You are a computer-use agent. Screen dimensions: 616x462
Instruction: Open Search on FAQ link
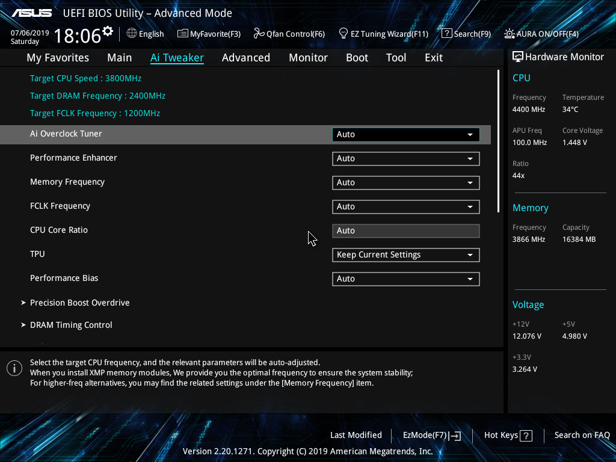coord(582,436)
